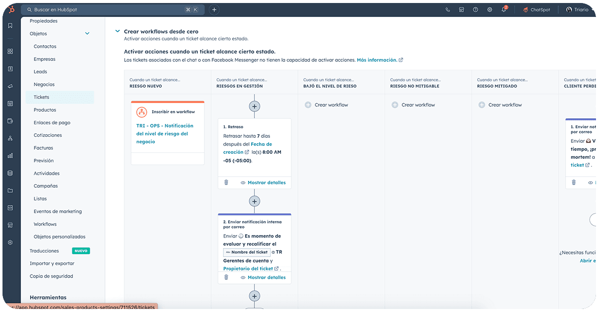Select Contactos in the Objetos list

click(x=45, y=46)
